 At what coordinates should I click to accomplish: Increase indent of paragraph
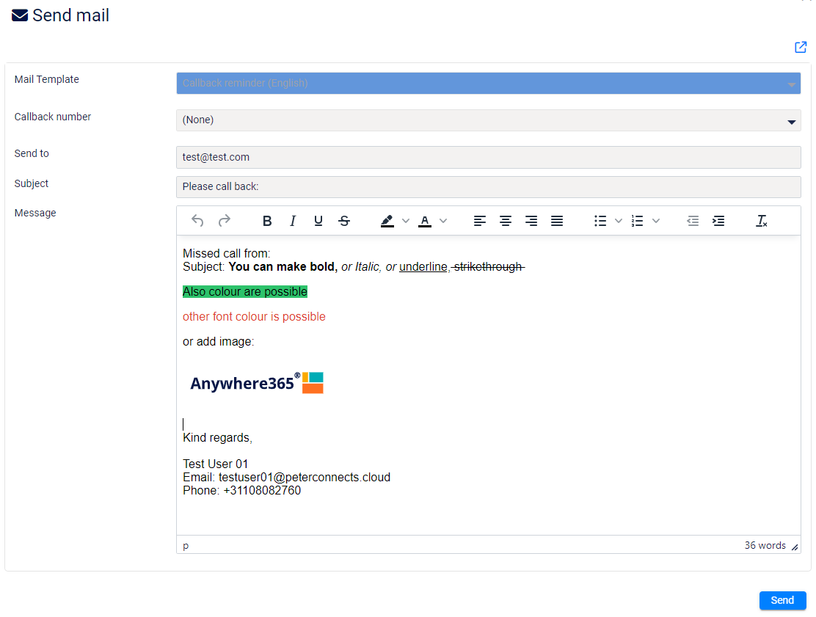(x=718, y=221)
